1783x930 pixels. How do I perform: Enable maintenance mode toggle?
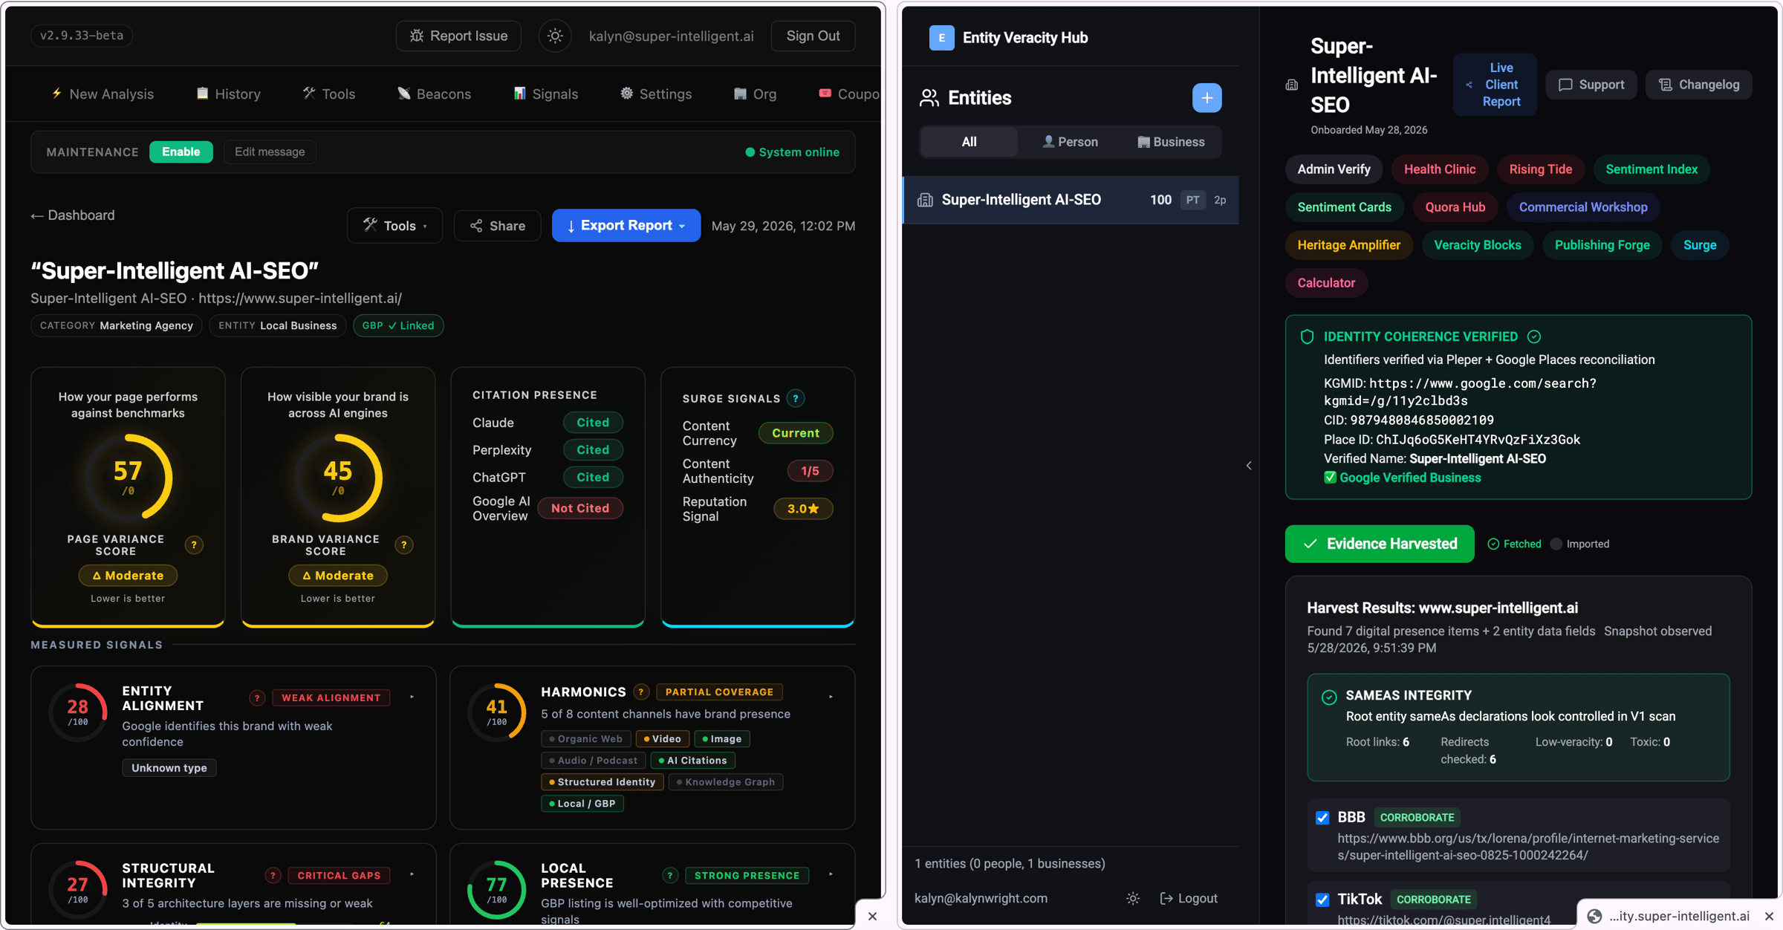[x=181, y=152]
